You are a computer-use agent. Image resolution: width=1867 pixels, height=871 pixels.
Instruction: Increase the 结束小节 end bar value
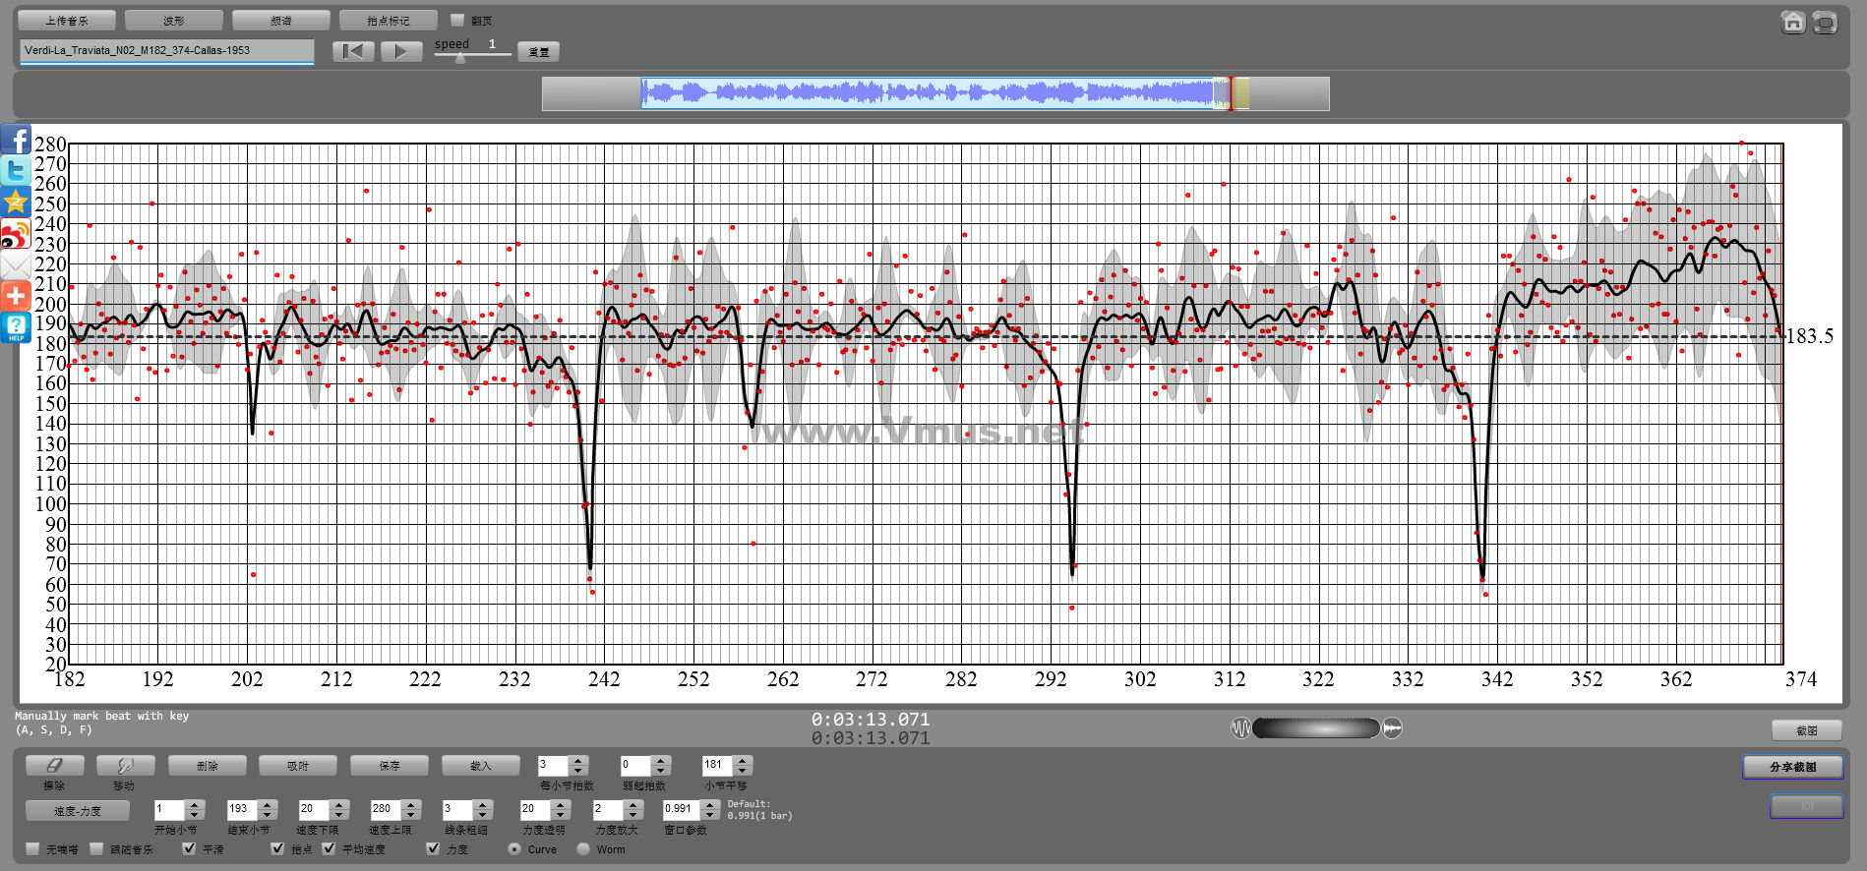click(268, 804)
